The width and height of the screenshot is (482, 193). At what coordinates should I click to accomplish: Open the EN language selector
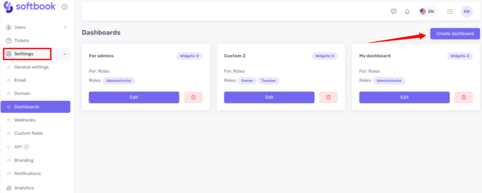click(426, 11)
